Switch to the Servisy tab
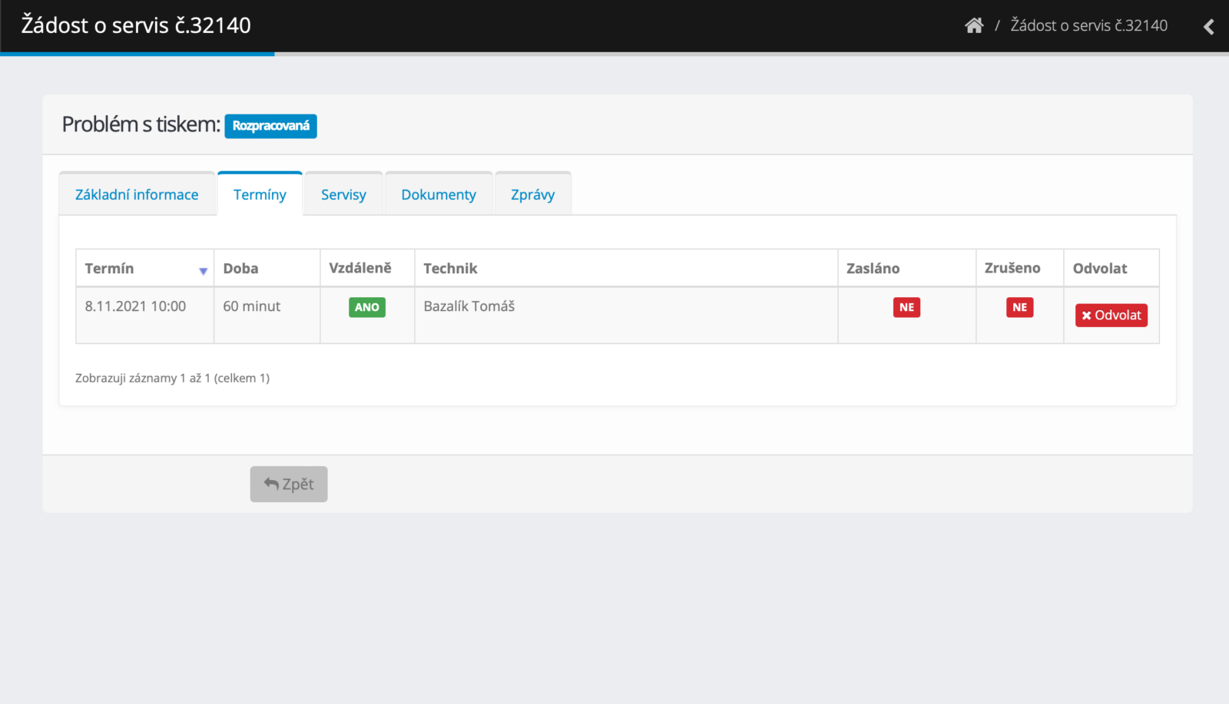The image size is (1229, 704). 343,194
